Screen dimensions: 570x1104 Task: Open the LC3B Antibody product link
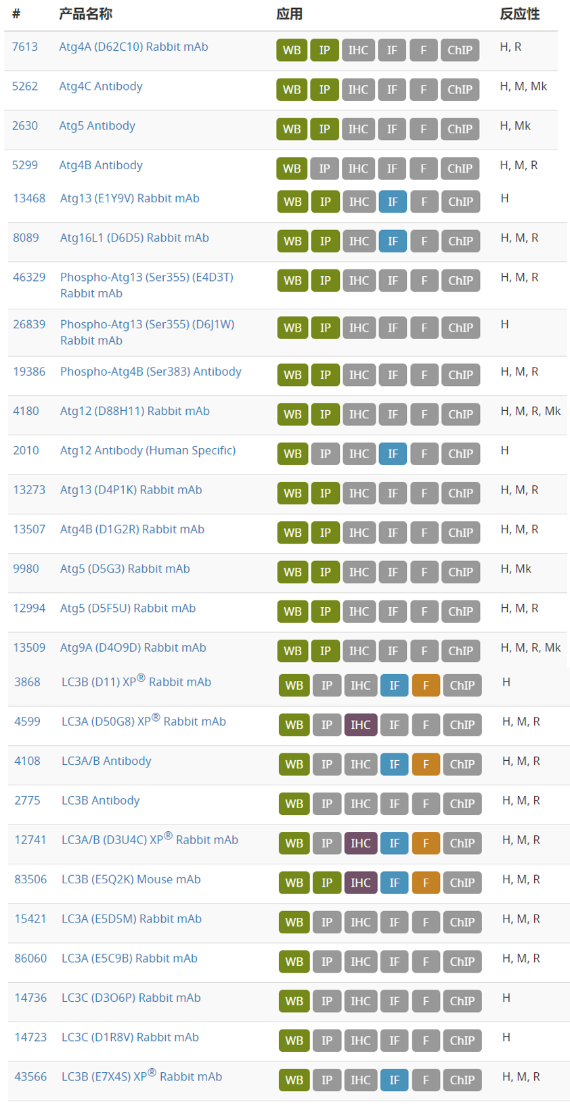(101, 800)
